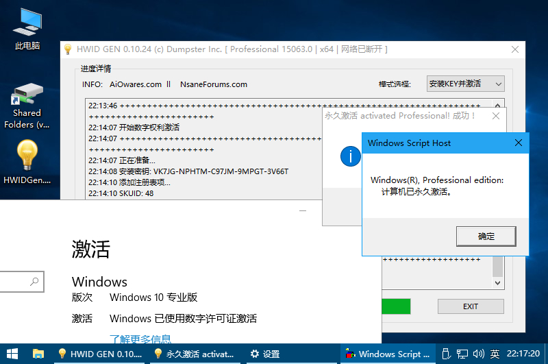Click the HWID GEN title bar lightbulb icon

click(x=68, y=49)
